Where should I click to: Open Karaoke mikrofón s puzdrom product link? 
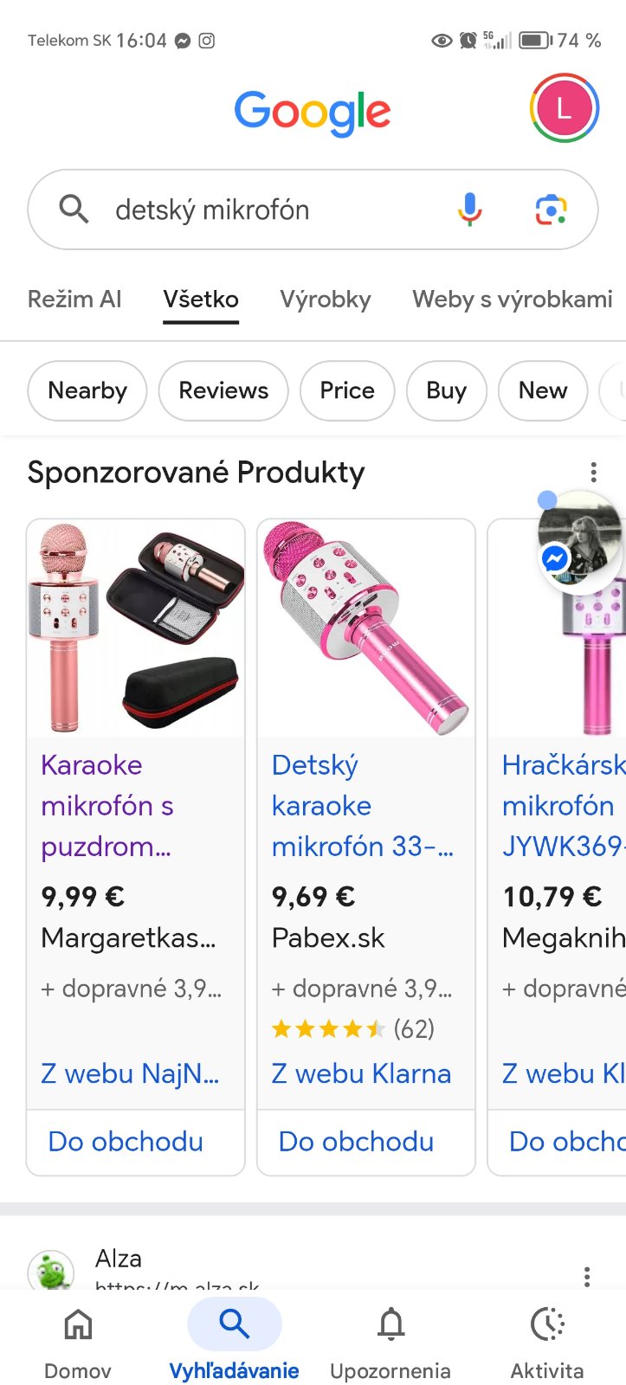tap(108, 805)
